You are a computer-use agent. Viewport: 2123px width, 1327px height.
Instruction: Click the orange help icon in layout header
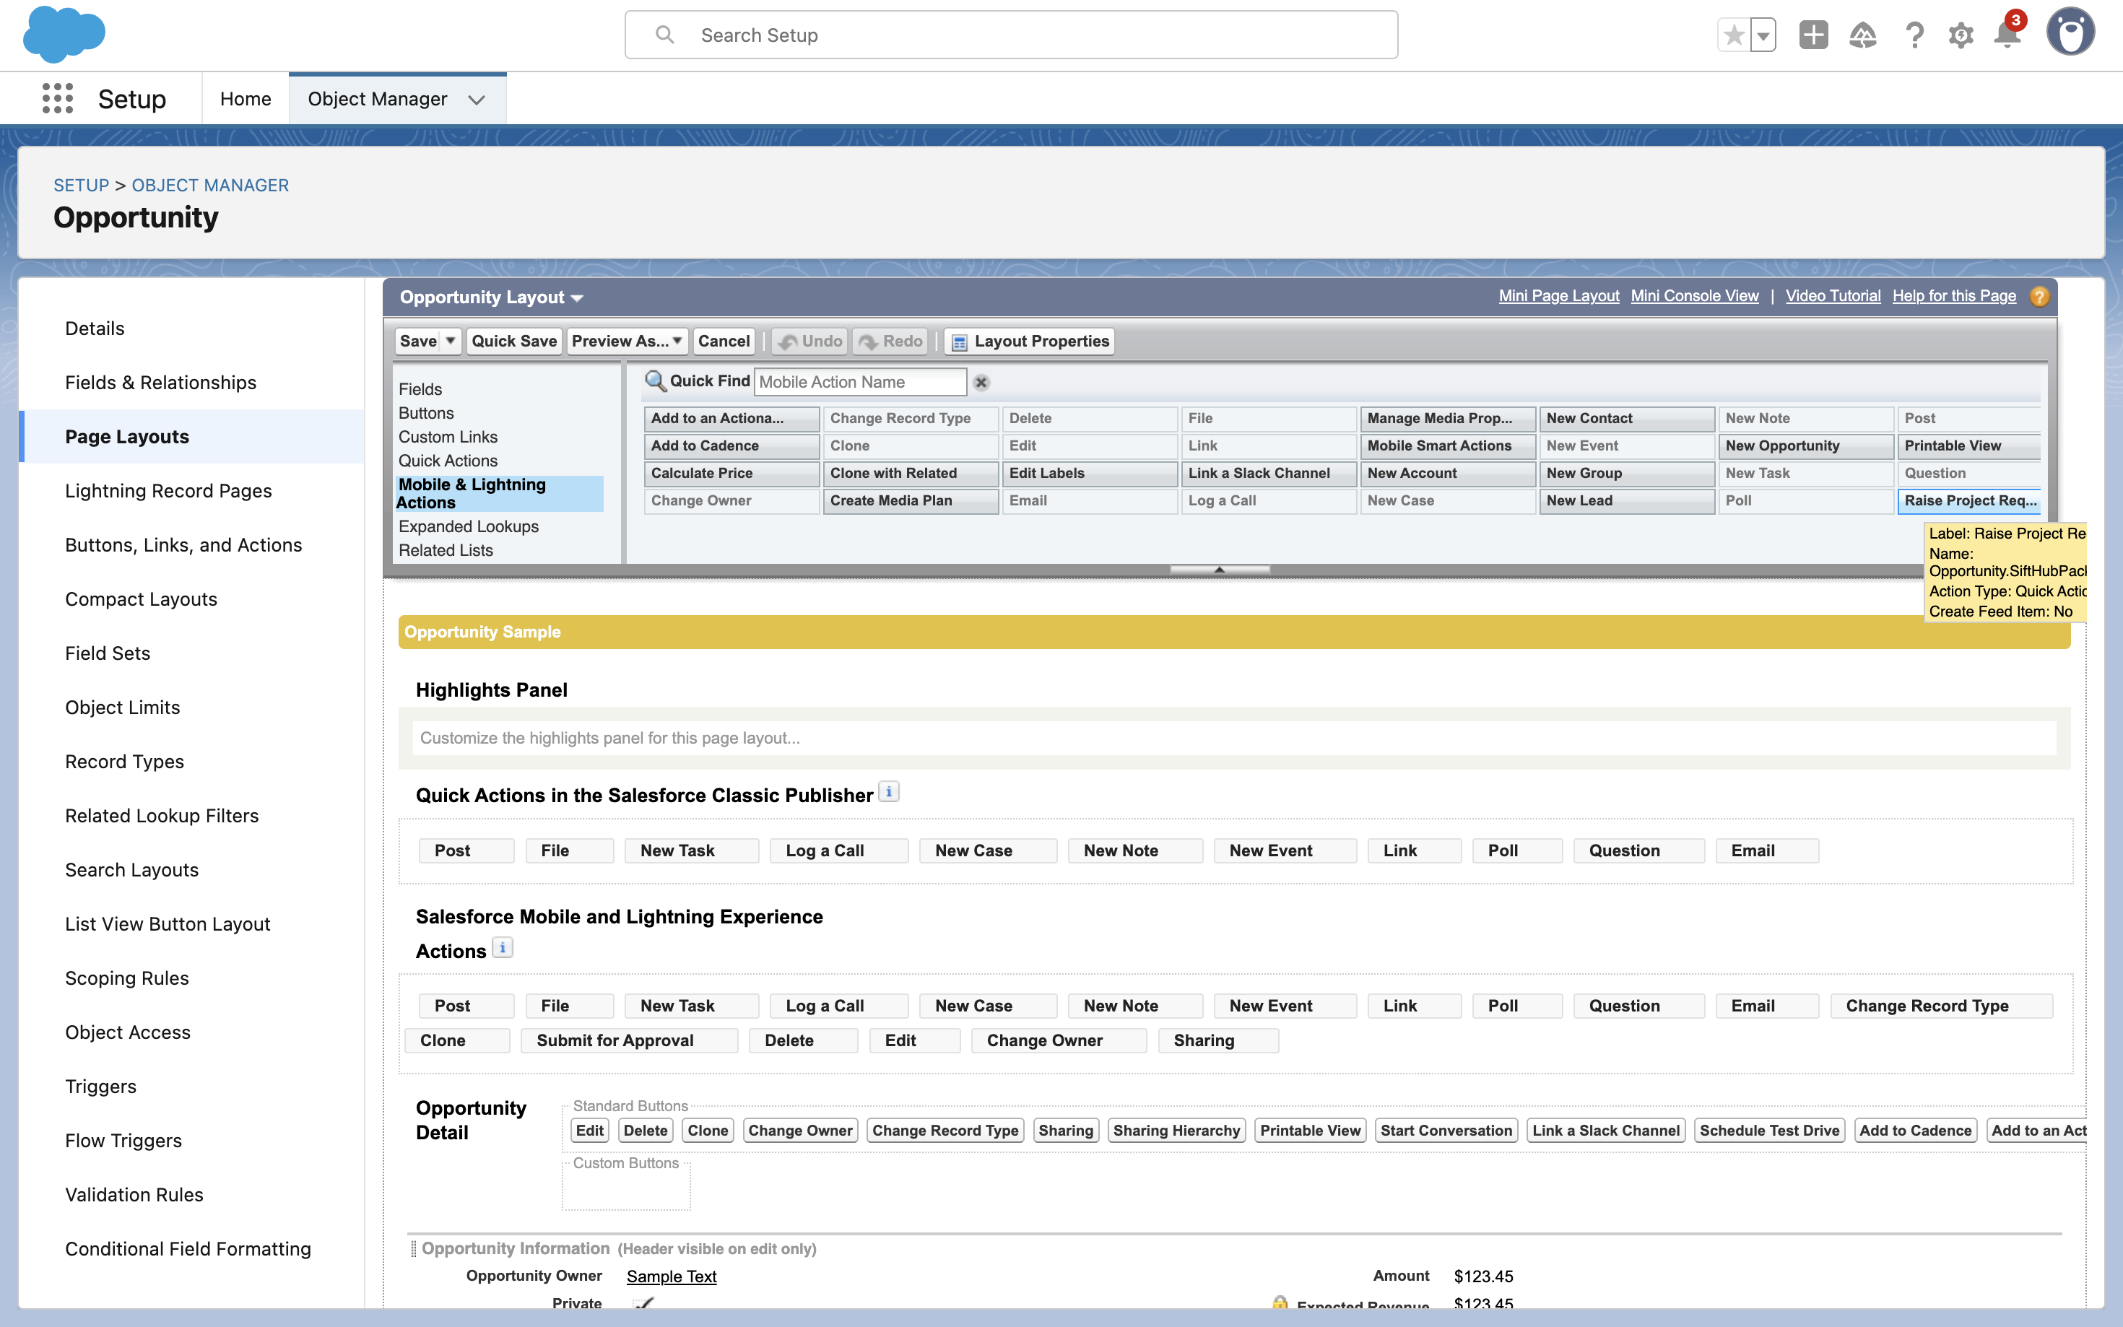[2039, 297]
